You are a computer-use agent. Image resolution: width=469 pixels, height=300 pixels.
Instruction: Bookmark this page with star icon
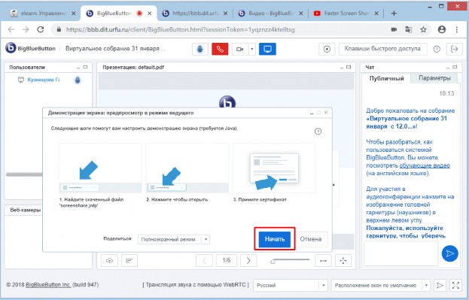pos(423,29)
